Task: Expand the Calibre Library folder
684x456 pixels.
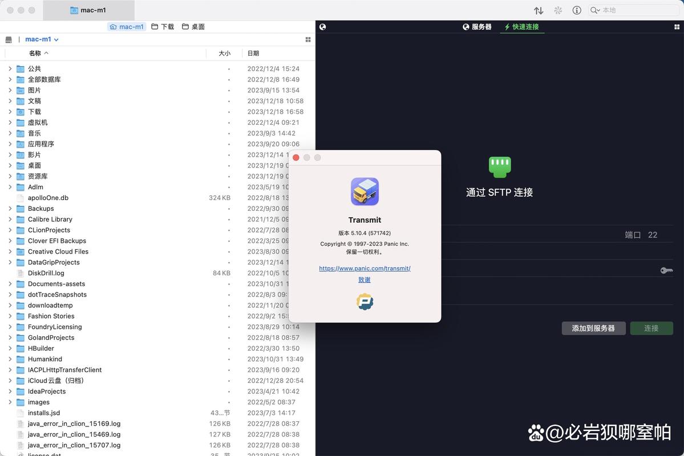Action: click(x=10, y=219)
